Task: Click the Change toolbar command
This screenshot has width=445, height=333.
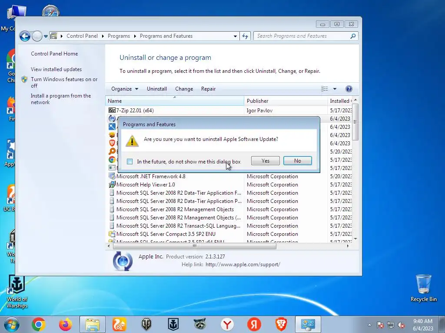Action: (x=184, y=89)
